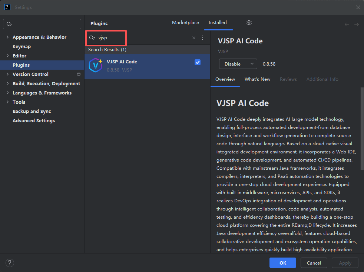Uncheck the VJSP AI Code plugin checkbox
Viewport: 364px width, 272px height.
coord(197,62)
